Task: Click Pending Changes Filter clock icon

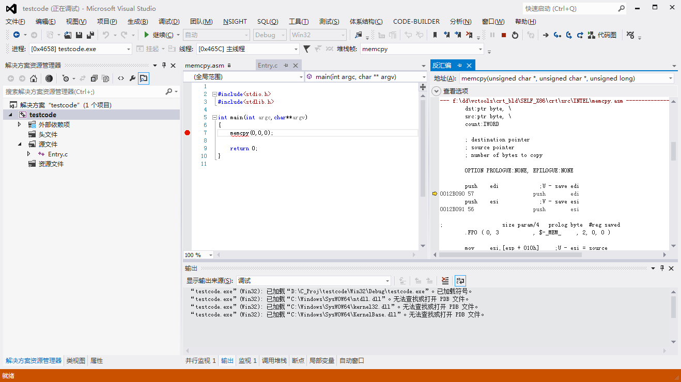Action: pyautogui.click(x=66, y=78)
